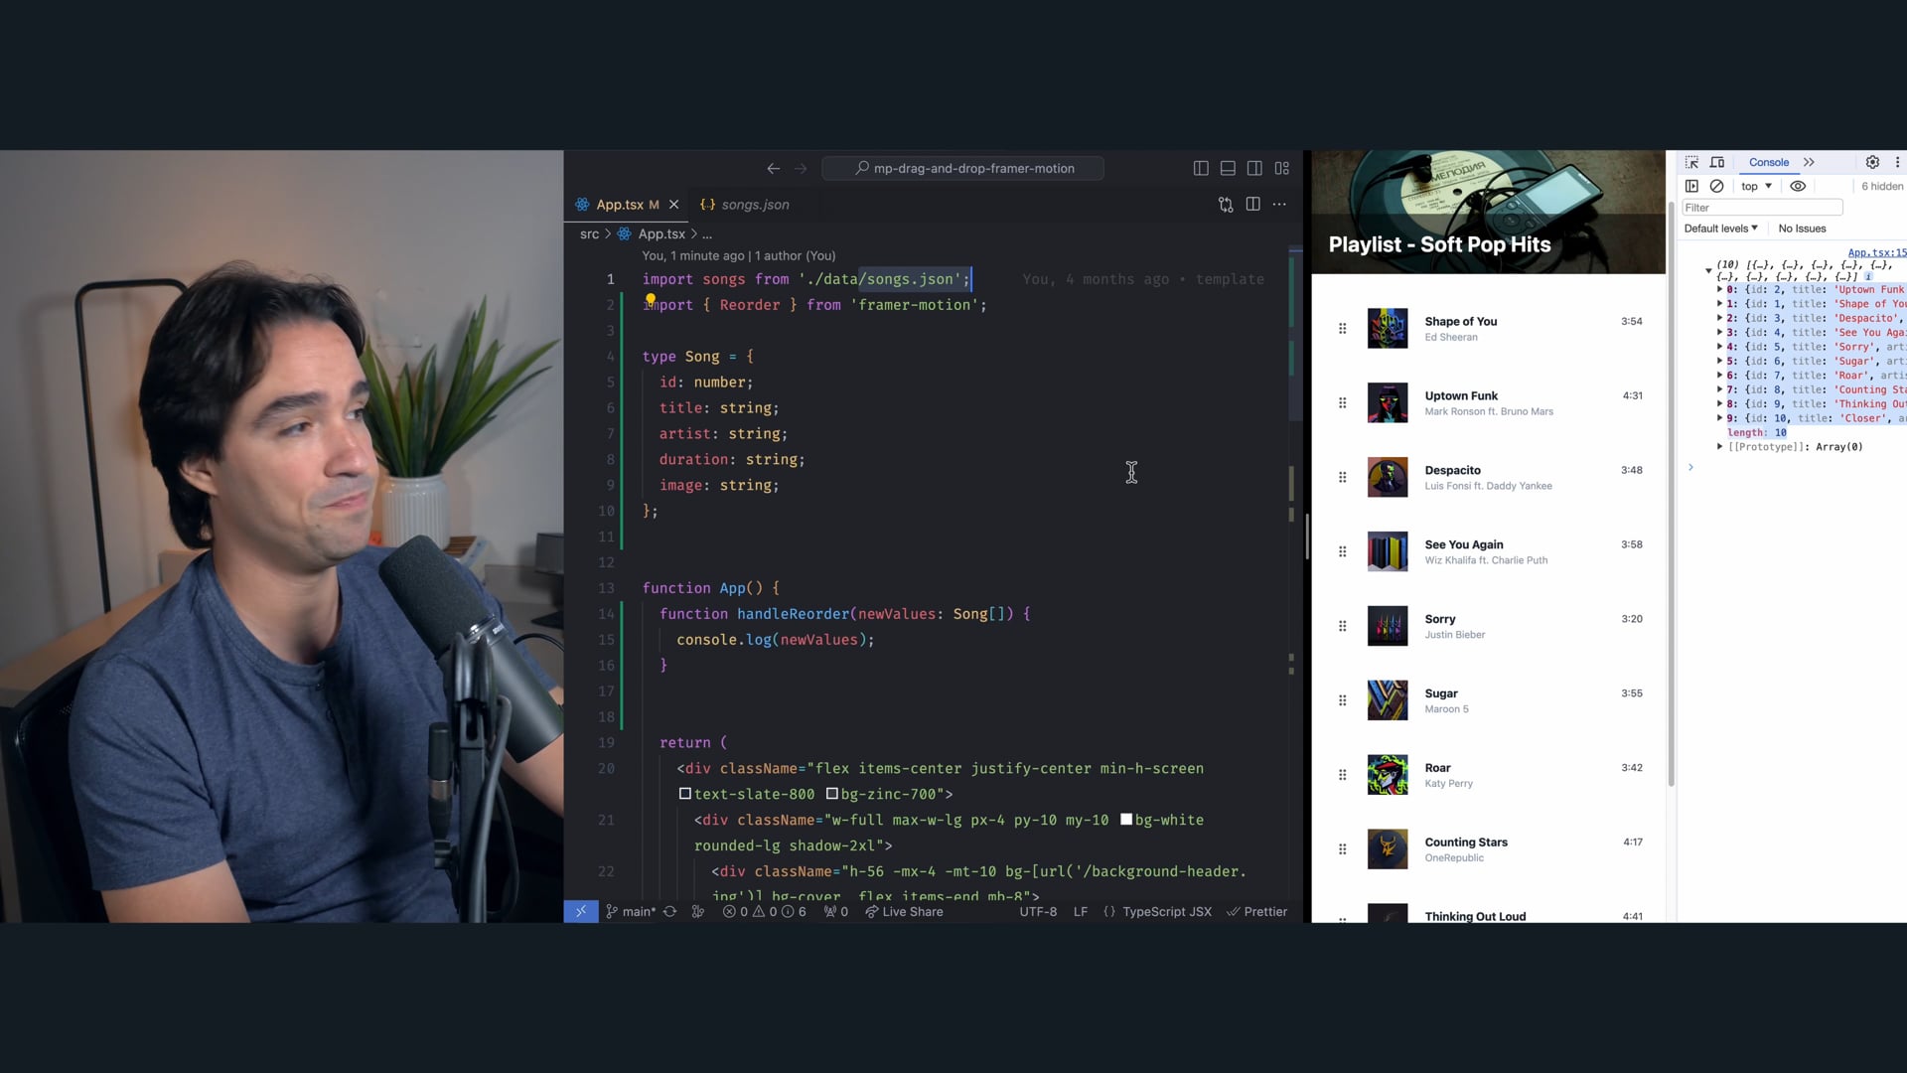
Task: Open the App.tsx:15 source link
Action: [x=1876, y=253]
